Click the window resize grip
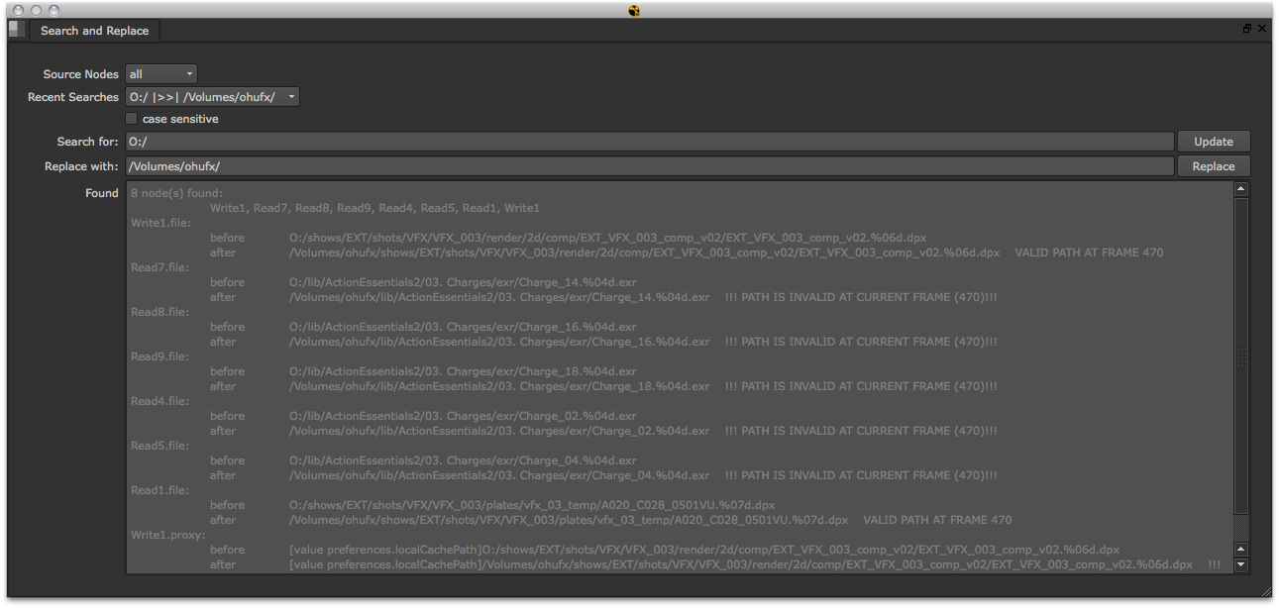 tap(1266, 591)
